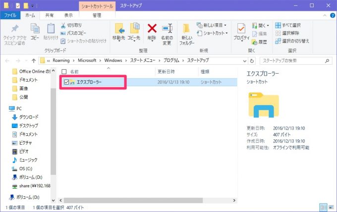Open address bar history dropdown
This screenshot has height=212, width=337.
point(245,61)
